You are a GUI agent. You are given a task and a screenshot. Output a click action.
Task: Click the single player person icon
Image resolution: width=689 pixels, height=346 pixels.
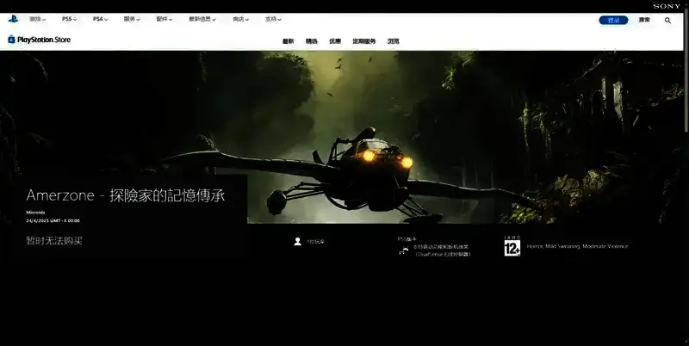[297, 242]
